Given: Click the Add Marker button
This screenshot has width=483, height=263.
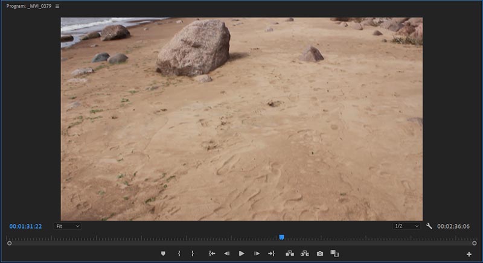Looking at the screenshot, I should 163,253.
